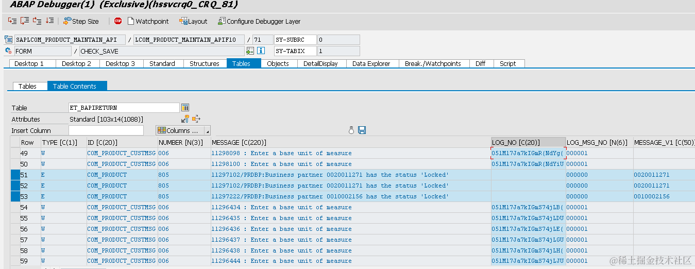Click the red Stop breakpoint icon
The image size is (695, 269).
118,21
